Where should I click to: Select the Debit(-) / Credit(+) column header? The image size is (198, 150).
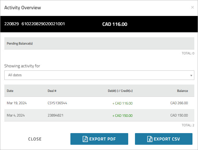pos(120,91)
